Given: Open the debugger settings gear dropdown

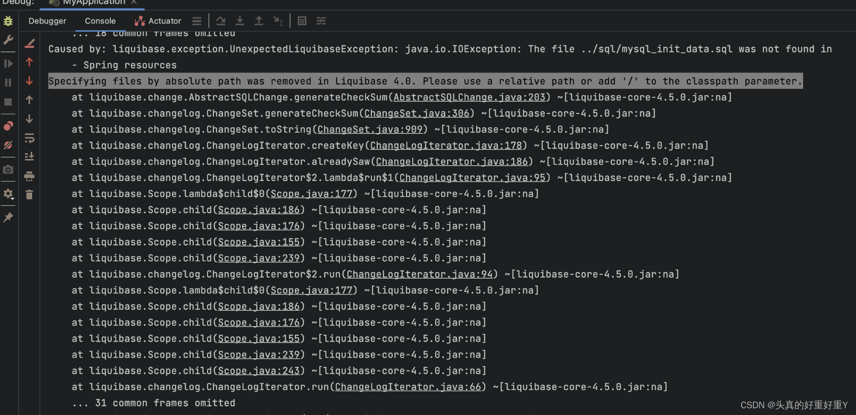Looking at the screenshot, I should (8, 194).
